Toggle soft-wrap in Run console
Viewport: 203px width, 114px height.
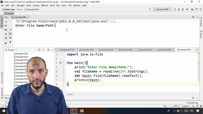coord(10,30)
